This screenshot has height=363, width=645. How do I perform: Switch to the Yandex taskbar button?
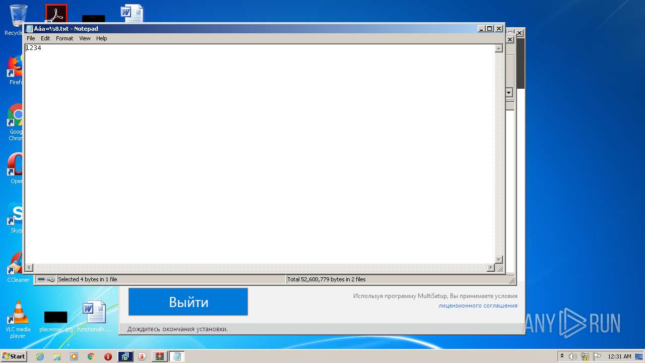click(x=143, y=356)
